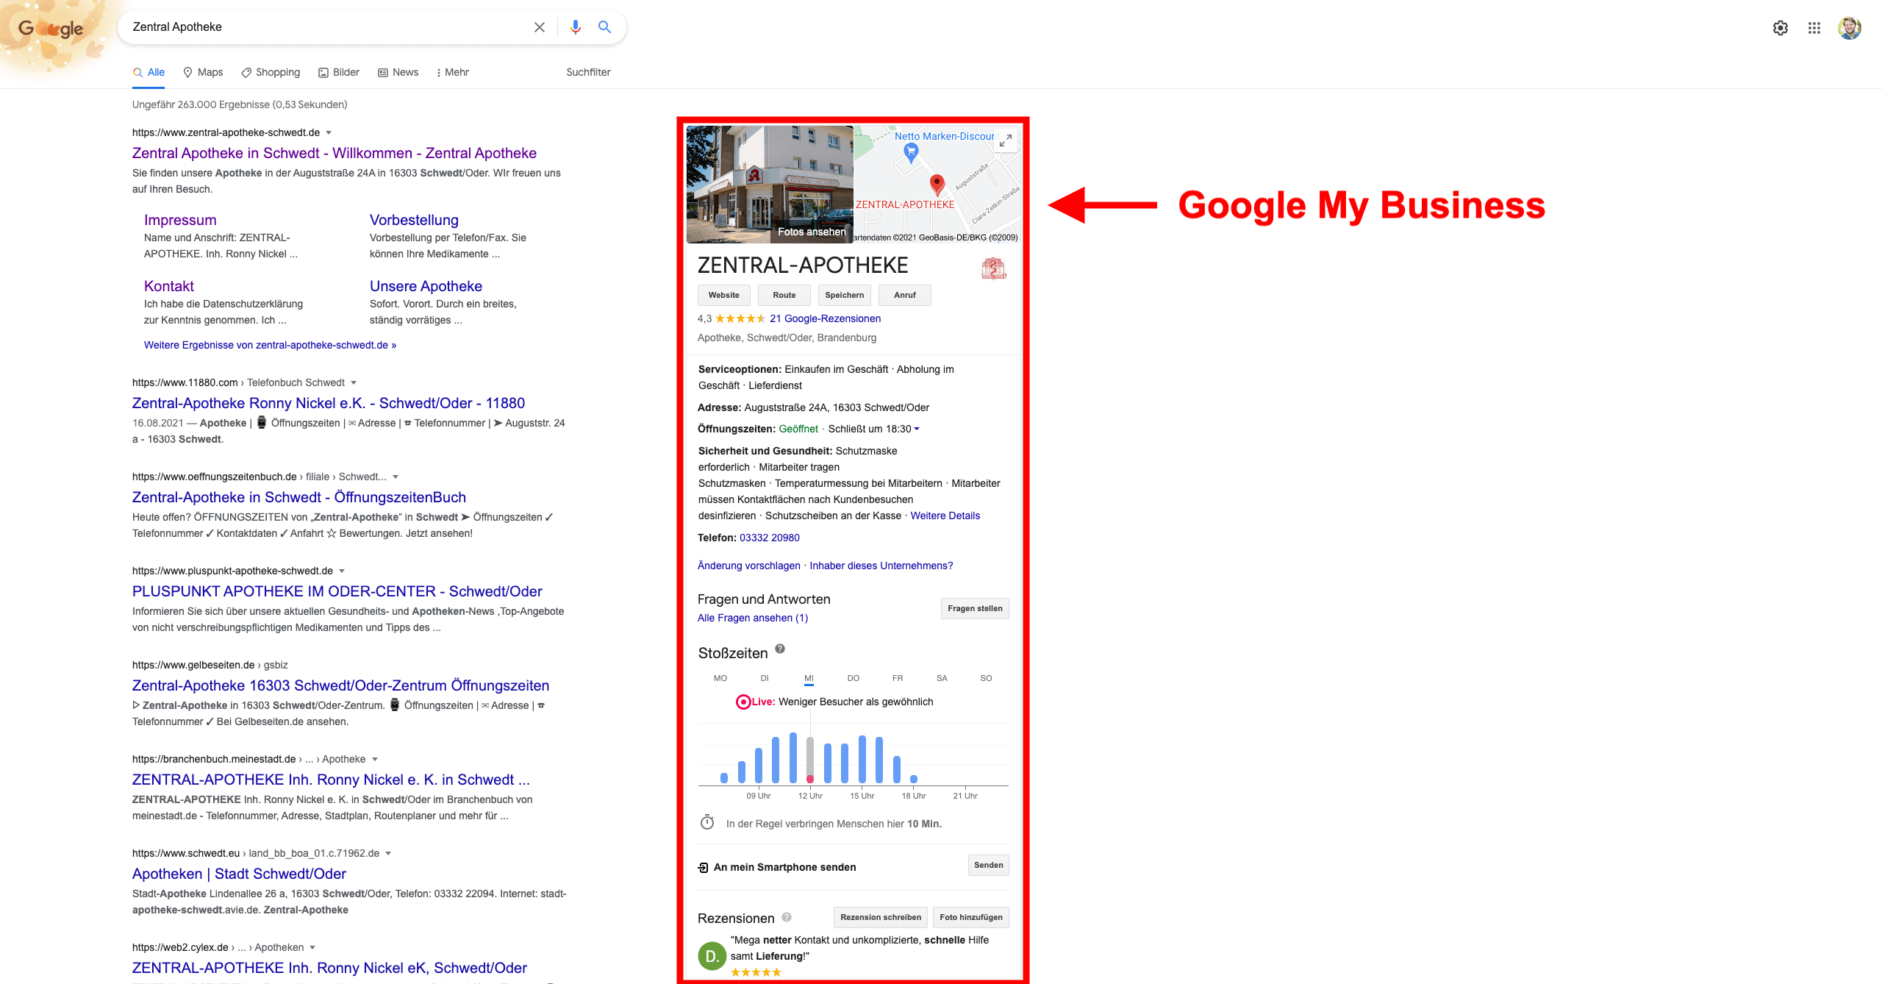The image size is (1882, 984).
Task: Open the Google apps grid icon
Action: point(1814,28)
